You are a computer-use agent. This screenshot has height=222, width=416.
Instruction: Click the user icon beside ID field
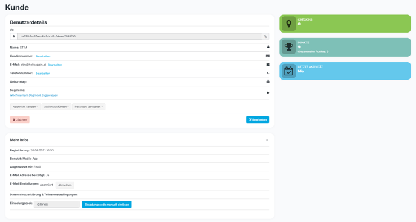coord(13,37)
